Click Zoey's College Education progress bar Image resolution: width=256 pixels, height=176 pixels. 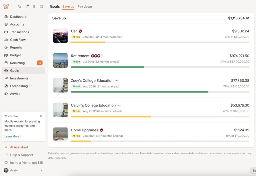[x=160, y=92]
